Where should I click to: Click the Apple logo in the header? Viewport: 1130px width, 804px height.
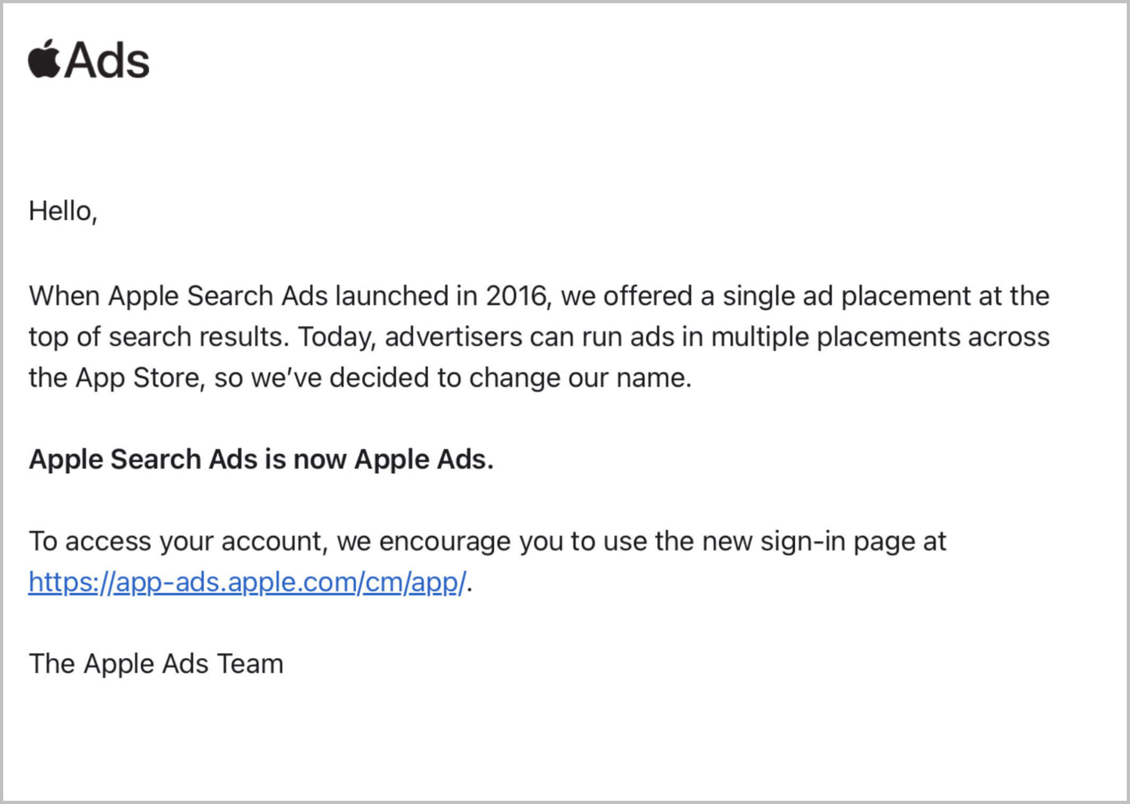pyautogui.click(x=44, y=59)
